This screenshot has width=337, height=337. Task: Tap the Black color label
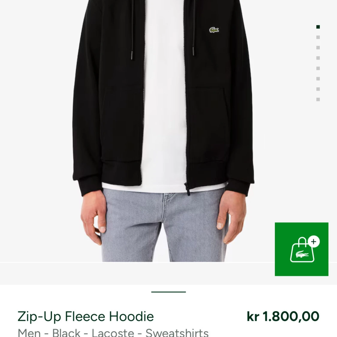[66, 333]
